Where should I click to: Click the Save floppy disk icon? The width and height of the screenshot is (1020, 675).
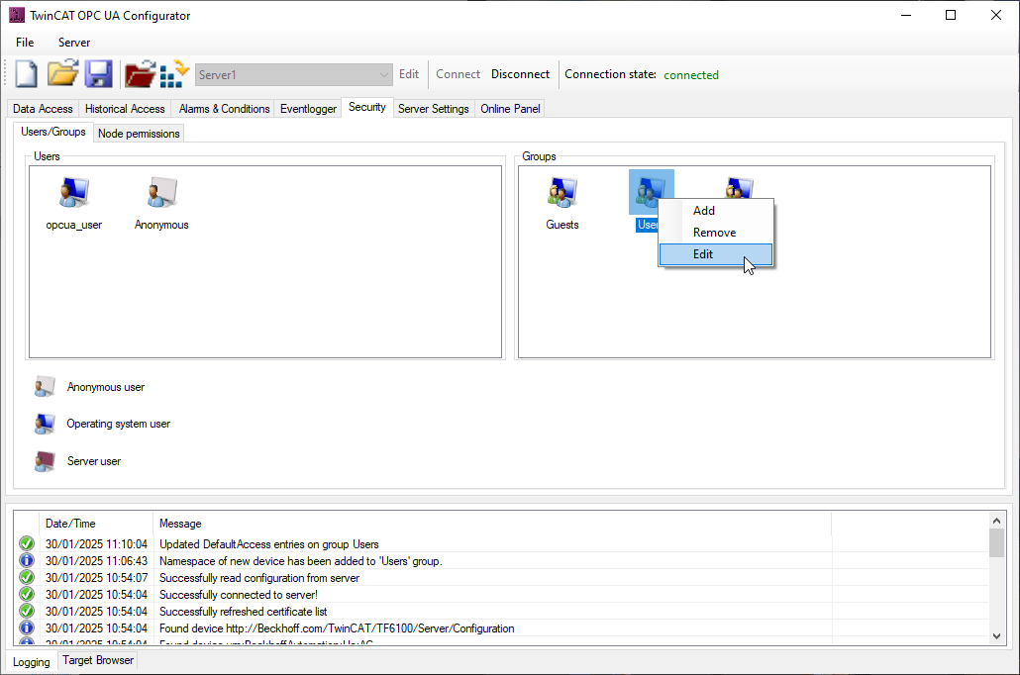(98, 74)
